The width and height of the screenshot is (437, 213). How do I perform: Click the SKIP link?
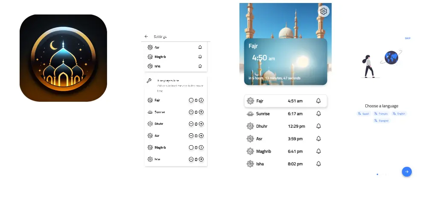click(408, 38)
